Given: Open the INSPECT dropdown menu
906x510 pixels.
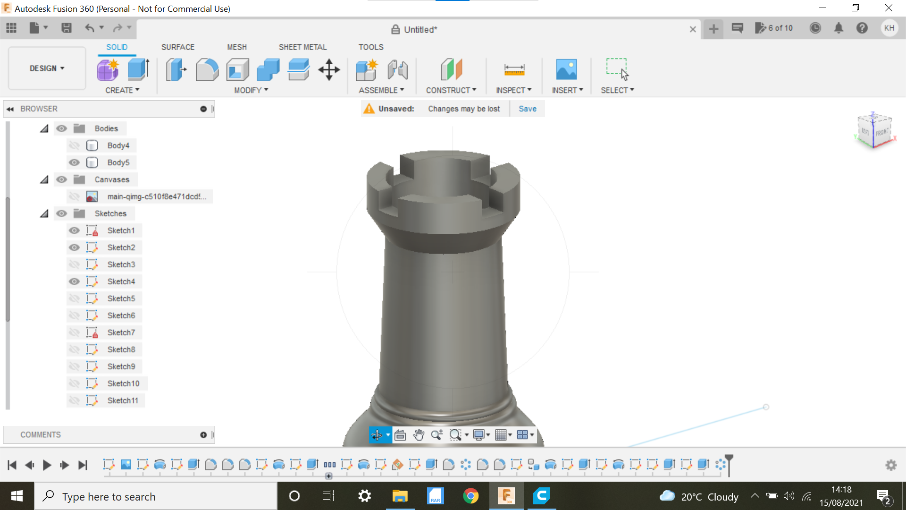Looking at the screenshot, I should 513,90.
